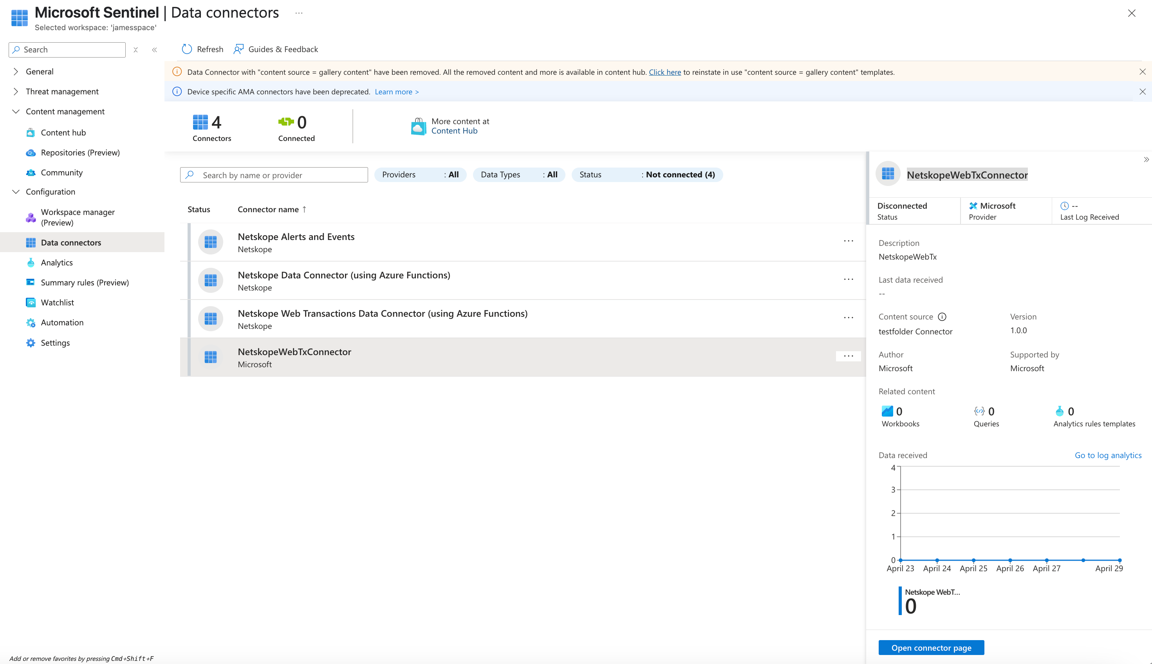Click the Refresh icon in toolbar
Image resolution: width=1152 pixels, height=664 pixels.
[186, 49]
